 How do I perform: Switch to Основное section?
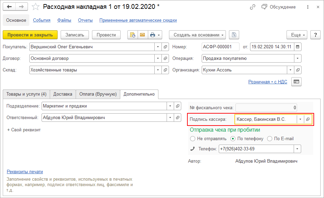point(16,20)
